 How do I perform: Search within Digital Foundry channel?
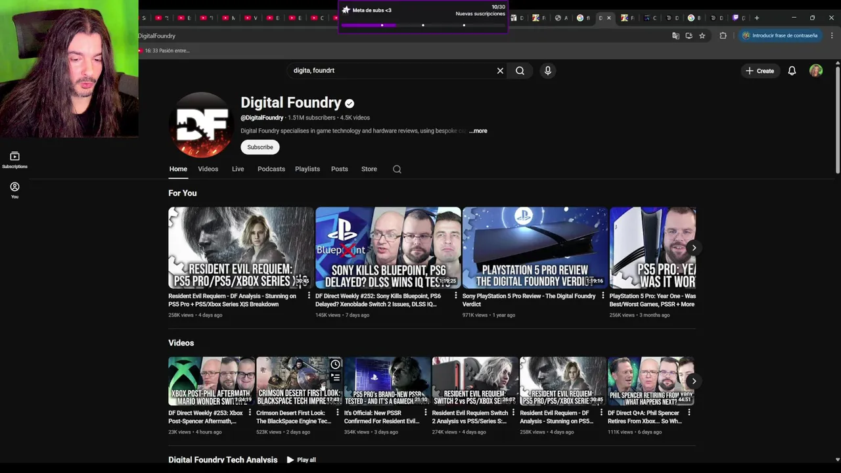pos(397,169)
